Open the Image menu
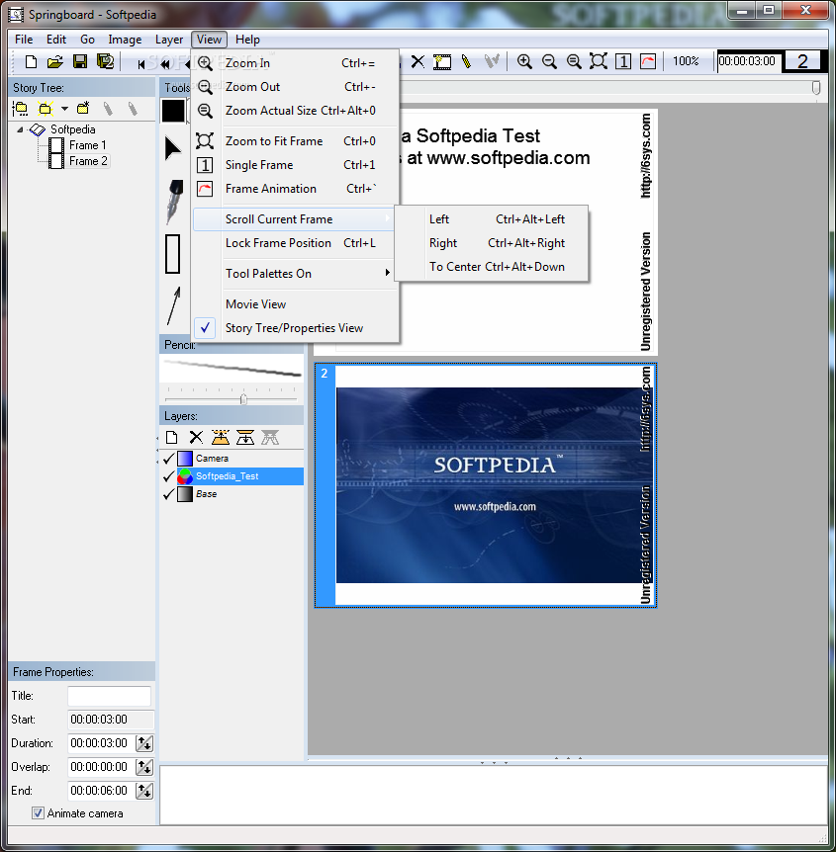Image resolution: width=836 pixels, height=852 pixels. tap(125, 40)
